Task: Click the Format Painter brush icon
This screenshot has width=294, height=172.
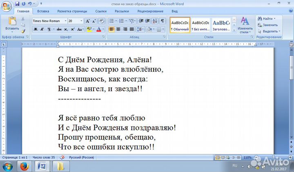Action: coord(23,31)
